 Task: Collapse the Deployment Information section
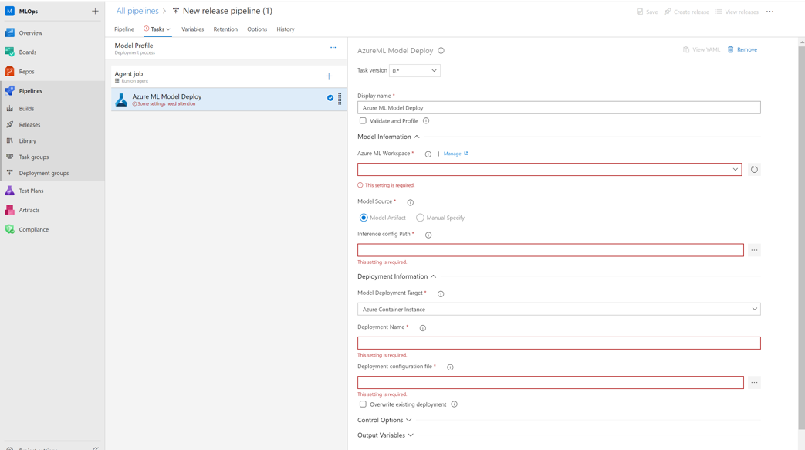pos(397,276)
